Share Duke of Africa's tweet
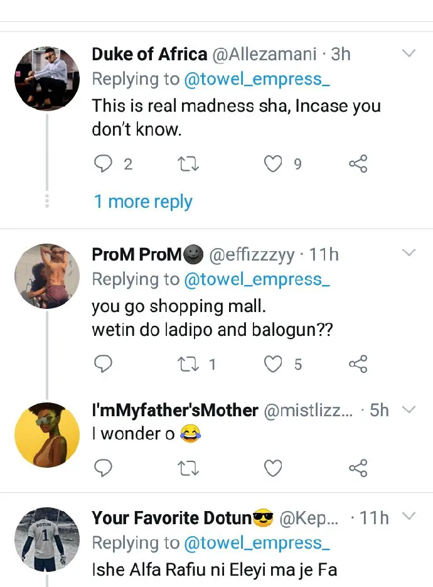Image resolution: width=433 pixels, height=587 pixels. (358, 164)
